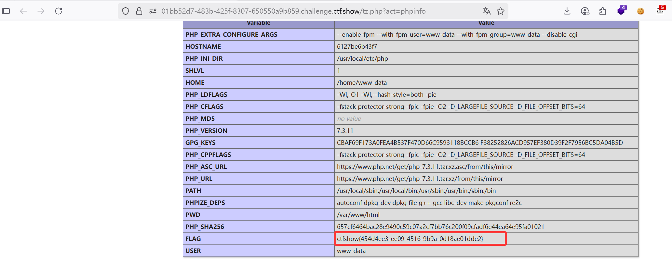Open the extensions puzzle-piece menu
This screenshot has height=263, width=672.
(x=603, y=11)
